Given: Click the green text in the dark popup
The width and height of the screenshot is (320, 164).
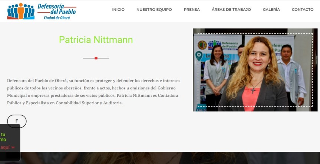Looking at the screenshot, I should [3, 137].
